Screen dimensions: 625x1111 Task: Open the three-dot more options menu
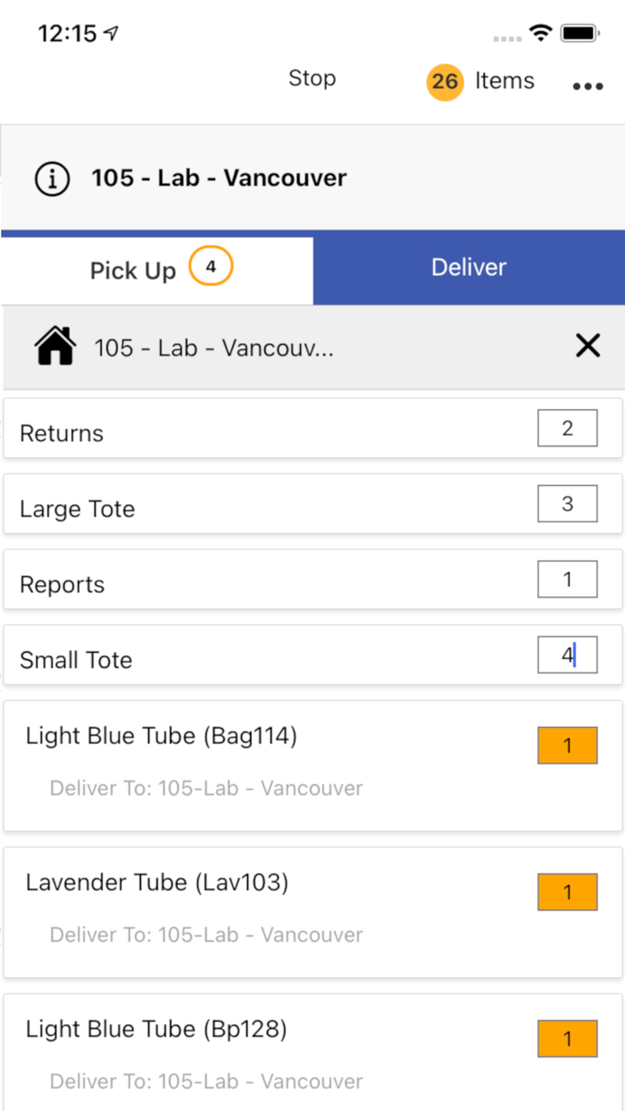click(587, 87)
